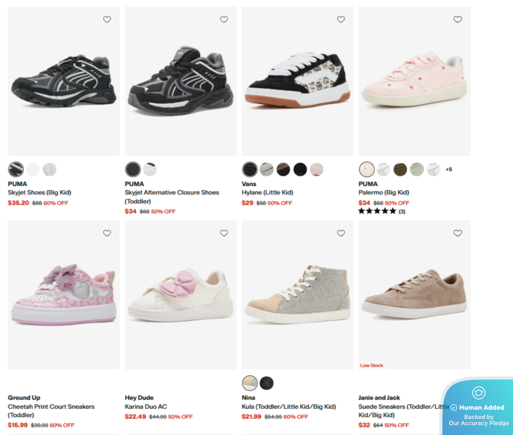Favorite the pink PUMA Palermo sneaker
This screenshot has width=513, height=435.
point(458,20)
